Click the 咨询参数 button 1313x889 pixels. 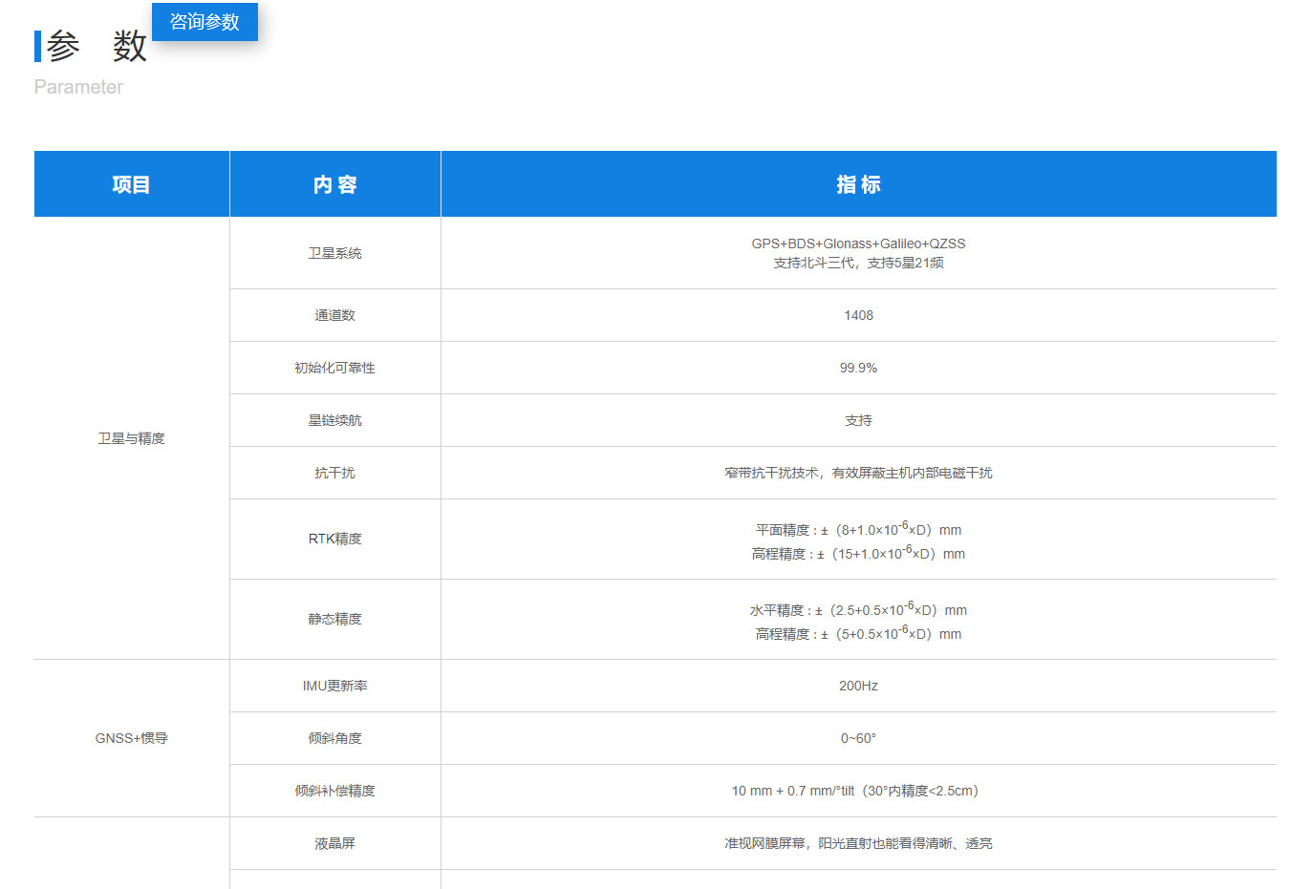pyautogui.click(x=204, y=22)
